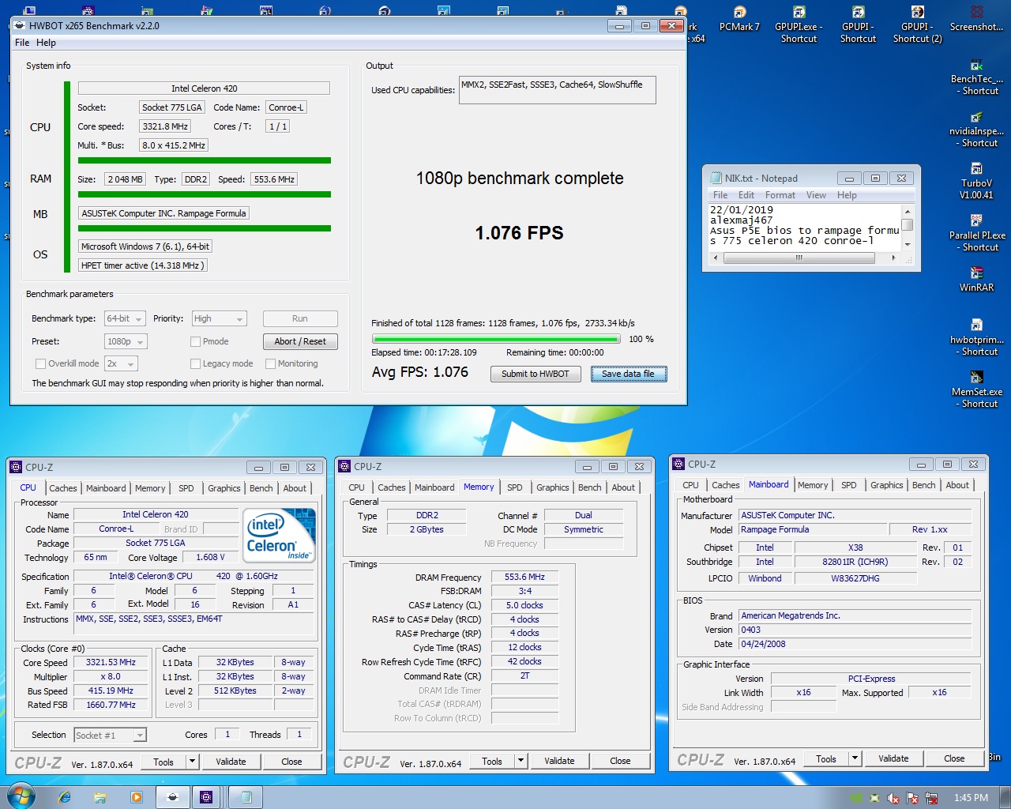Image resolution: width=1011 pixels, height=809 pixels.
Task: Click the system tray clock showing 1:45 PM
Action: [x=971, y=798]
